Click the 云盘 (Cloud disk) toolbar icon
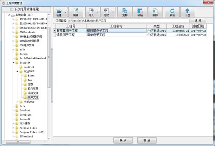This screenshot has height=146, width=215. click(x=187, y=12)
